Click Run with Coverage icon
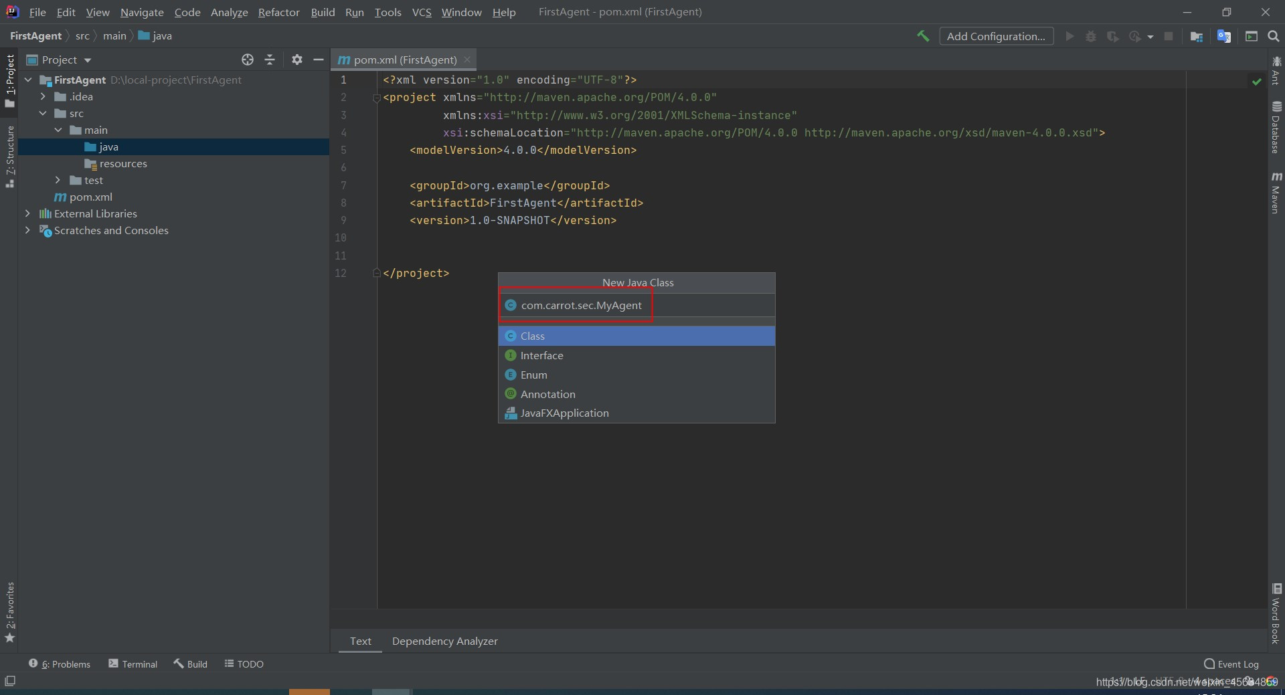This screenshot has height=695, width=1285. pyautogui.click(x=1112, y=36)
